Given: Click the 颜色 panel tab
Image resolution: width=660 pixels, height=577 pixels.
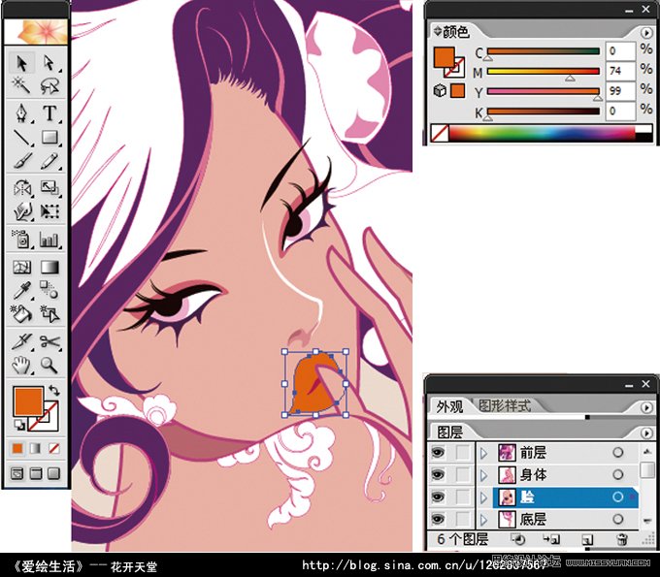Looking at the screenshot, I should 456,32.
